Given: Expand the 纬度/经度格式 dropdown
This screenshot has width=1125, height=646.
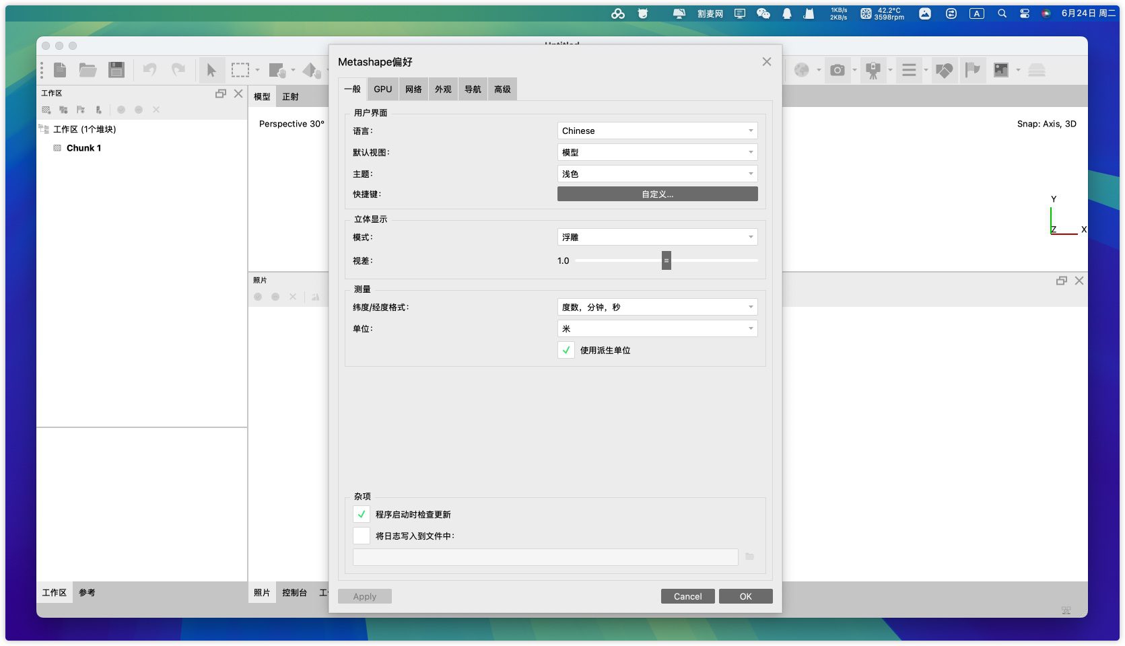Looking at the screenshot, I should click(x=657, y=307).
